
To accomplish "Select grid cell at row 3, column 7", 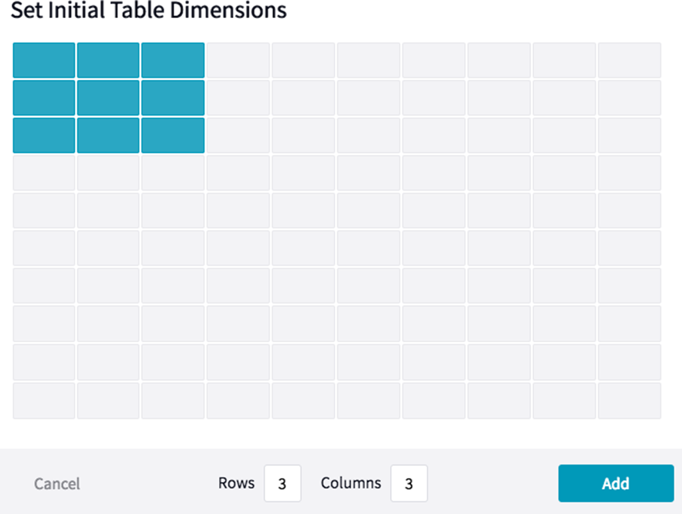I will (434, 136).
